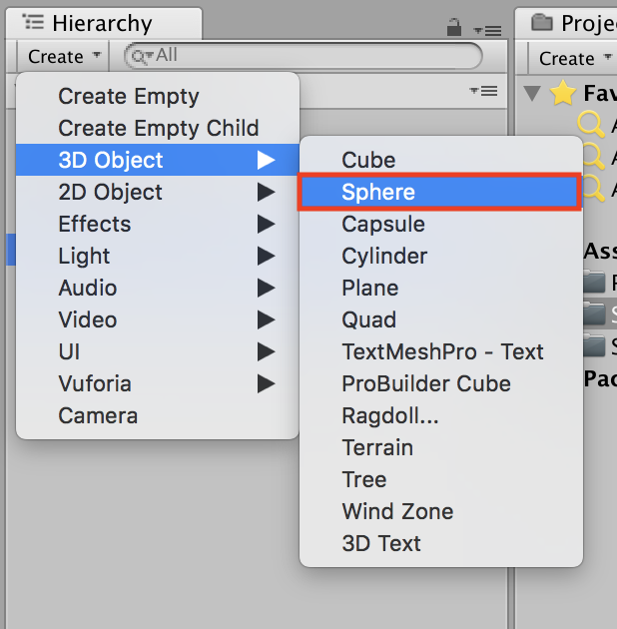Choose Cube in the 3D Object submenu

click(368, 160)
